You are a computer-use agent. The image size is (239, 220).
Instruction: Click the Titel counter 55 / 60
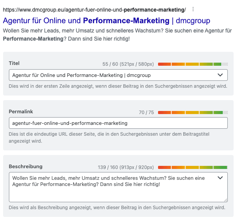click(x=127, y=64)
